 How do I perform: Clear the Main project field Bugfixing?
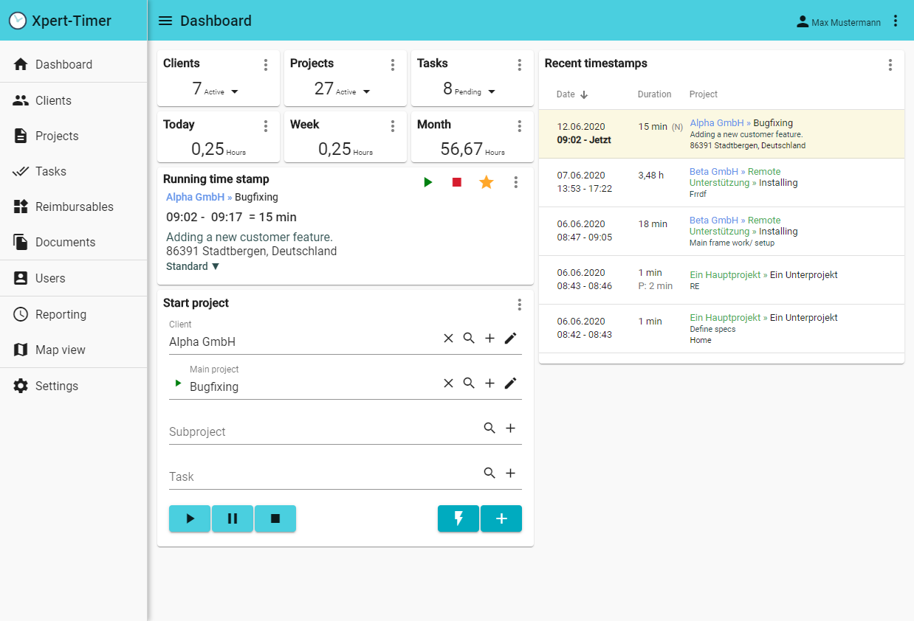[448, 383]
